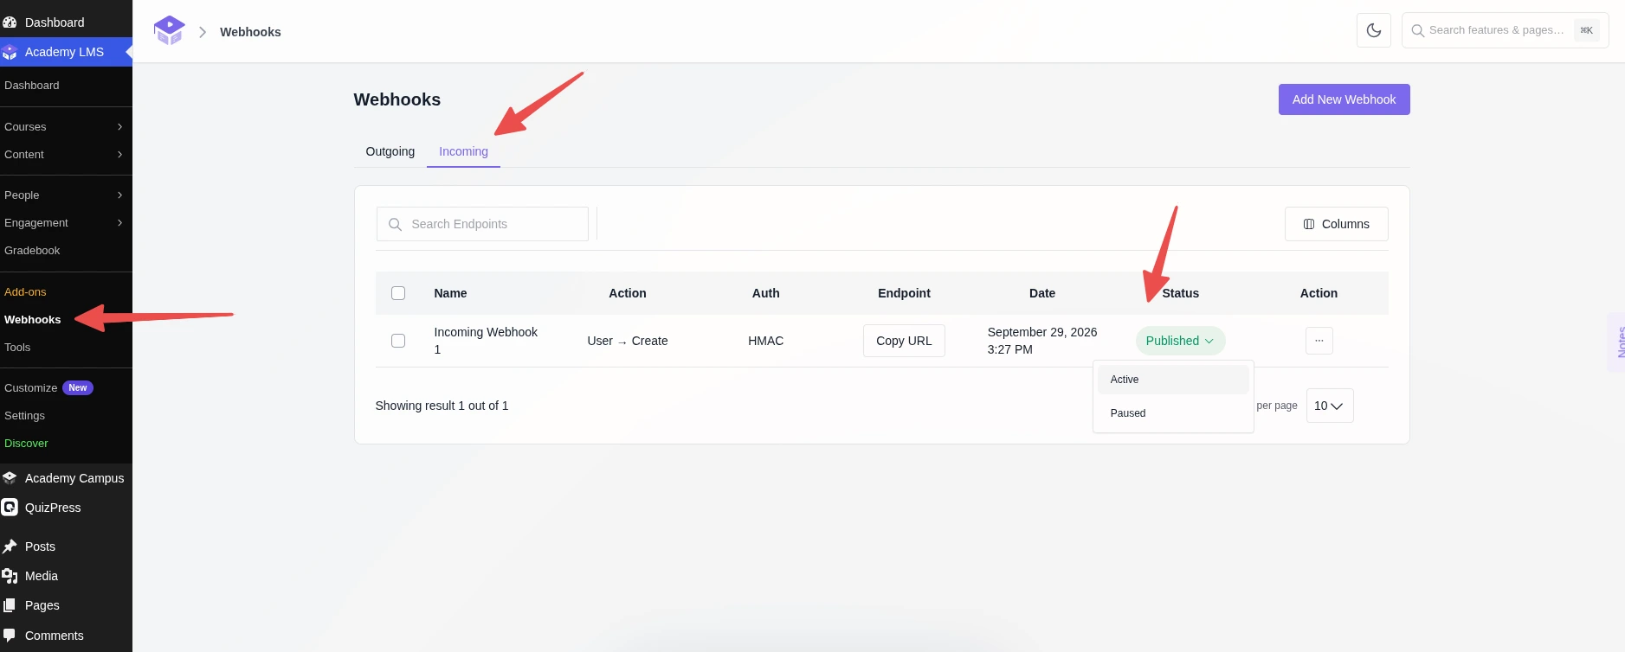Choose Paused from status menu

click(1173, 413)
